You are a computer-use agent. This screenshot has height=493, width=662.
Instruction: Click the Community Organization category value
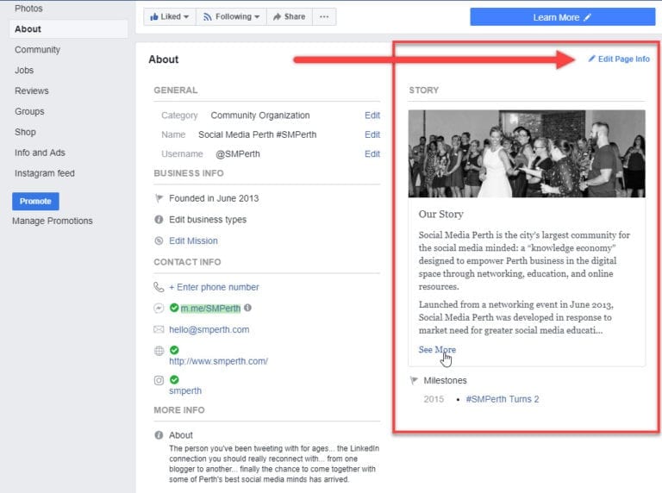[x=260, y=115]
